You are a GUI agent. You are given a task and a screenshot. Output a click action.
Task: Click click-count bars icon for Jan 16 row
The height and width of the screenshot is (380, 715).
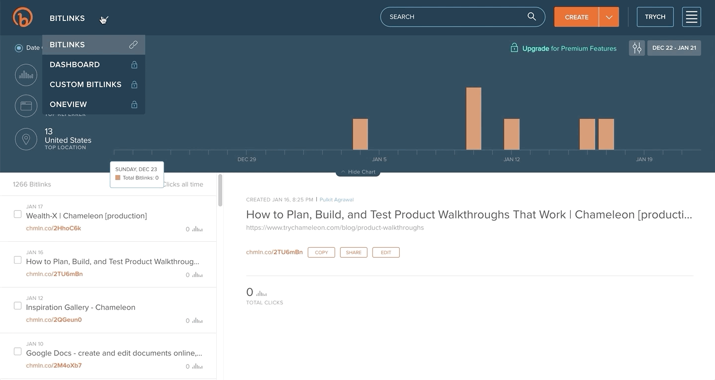197,275
